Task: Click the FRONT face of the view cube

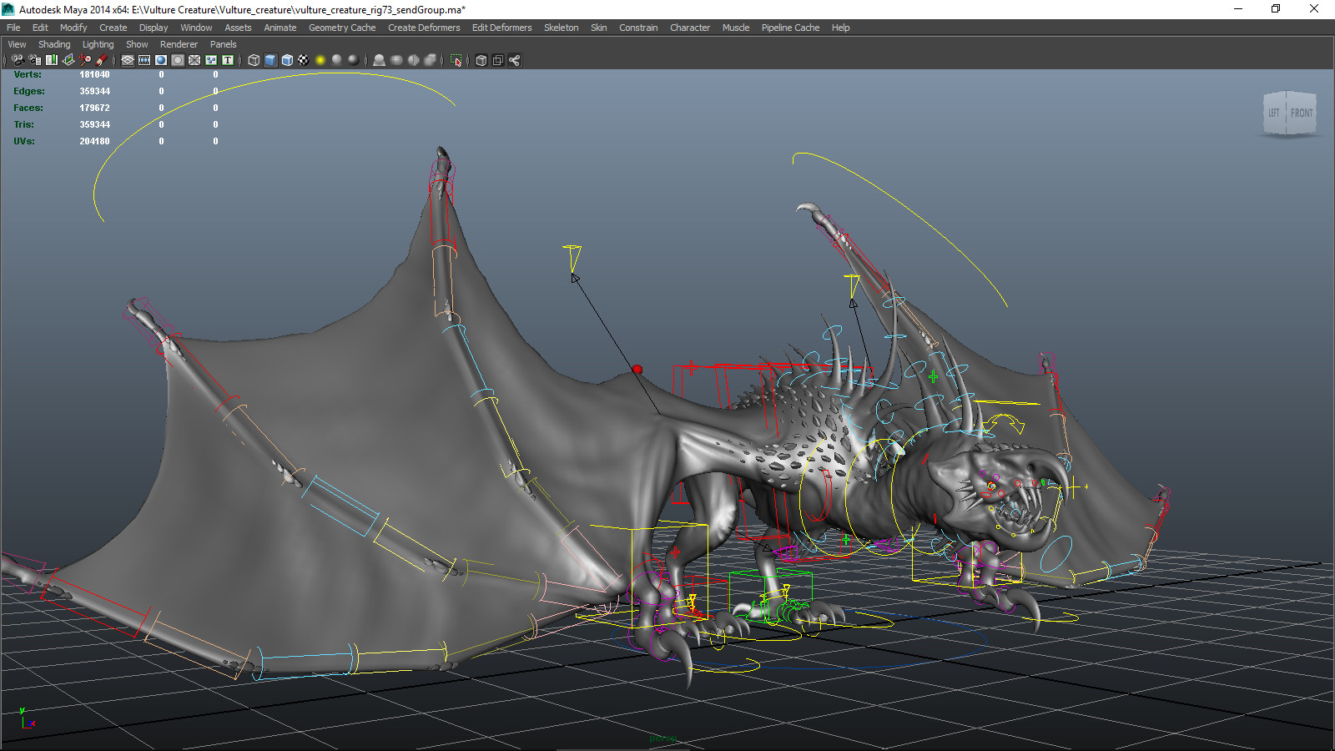Action: pyautogui.click(x=1302, y=112)
